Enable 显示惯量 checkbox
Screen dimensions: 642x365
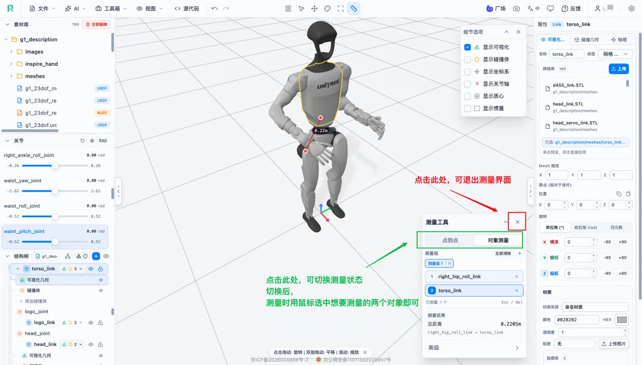[x=467, y=108]
